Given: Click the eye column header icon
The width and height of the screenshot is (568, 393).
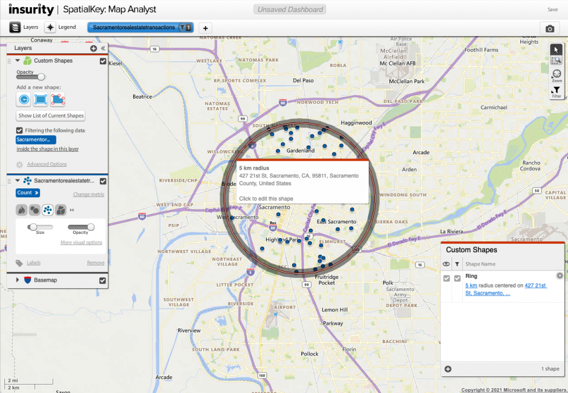Looking at the screenshot, I should (447, 264).
